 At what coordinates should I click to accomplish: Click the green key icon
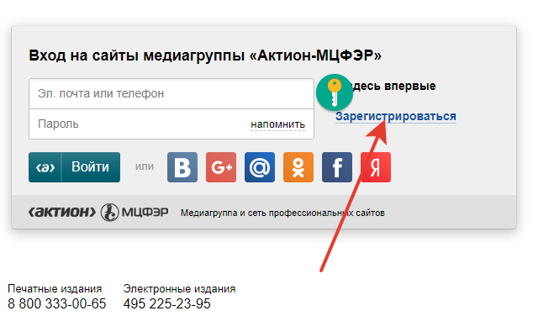pos(335,92)
